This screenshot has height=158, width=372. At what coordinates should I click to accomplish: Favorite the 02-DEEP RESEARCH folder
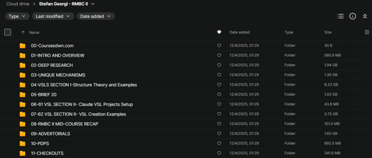click(219, 65)
